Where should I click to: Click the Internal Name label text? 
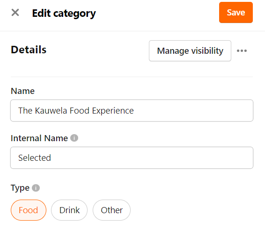coord(39,138)
